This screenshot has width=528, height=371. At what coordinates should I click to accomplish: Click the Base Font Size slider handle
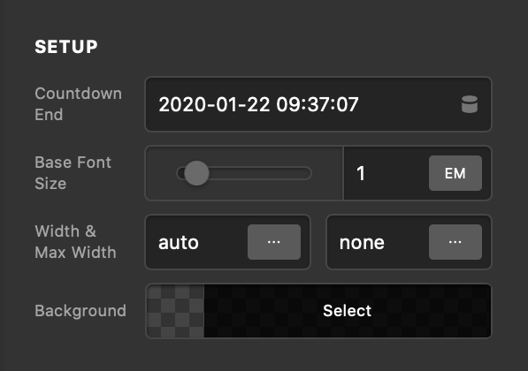coord(196,173)
